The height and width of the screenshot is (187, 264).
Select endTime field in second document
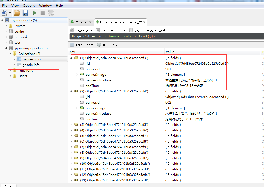92,119
